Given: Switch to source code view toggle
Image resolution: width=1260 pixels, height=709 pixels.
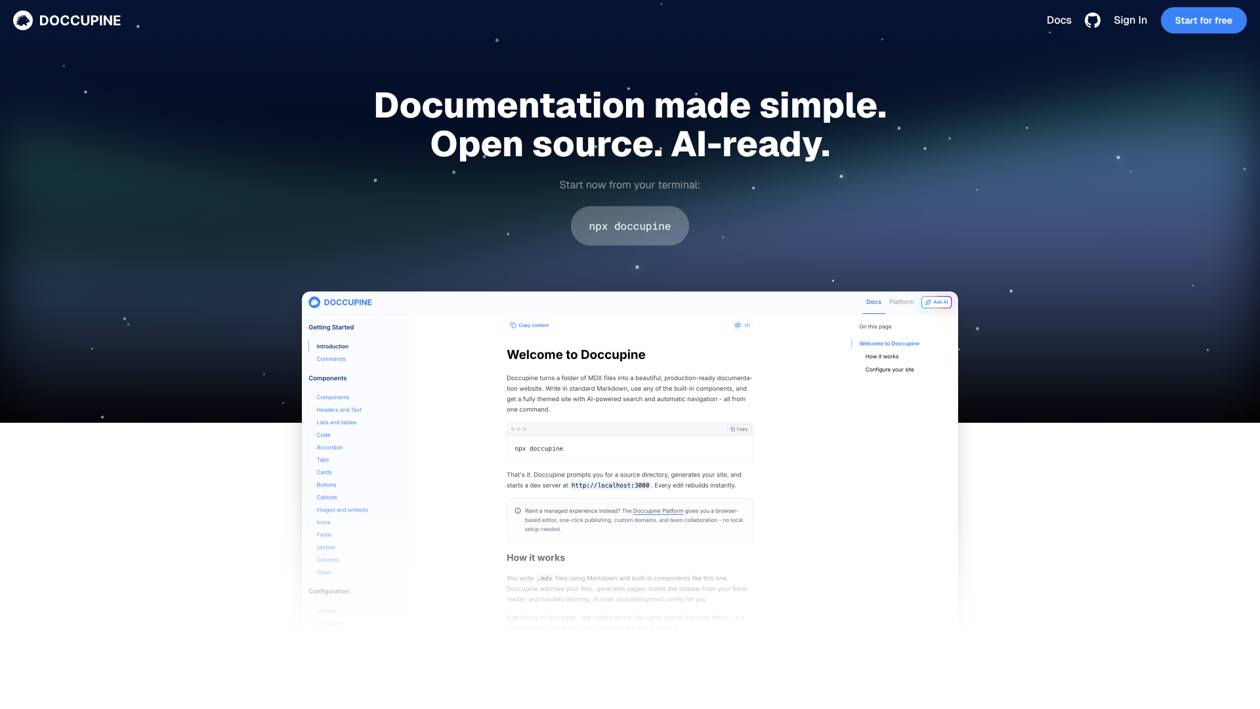Looking at the screenshot, I should click(747, 326).
